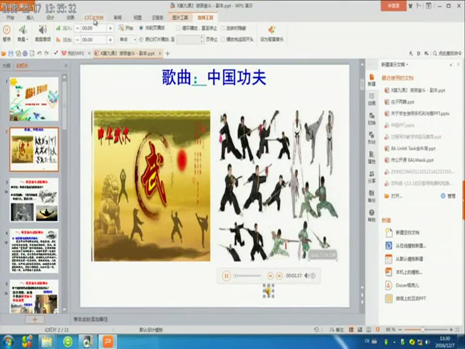Switch to the Picture Tools (图片工具) tab
The image size is (465, 349).
tap(181, 17)
